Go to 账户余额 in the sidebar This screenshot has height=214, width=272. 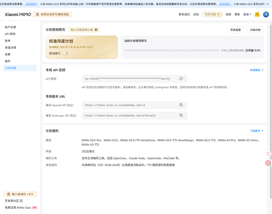[x=10, y=27]
